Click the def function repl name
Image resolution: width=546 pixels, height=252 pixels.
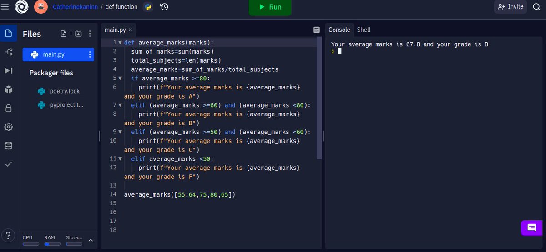pos(121,7)
